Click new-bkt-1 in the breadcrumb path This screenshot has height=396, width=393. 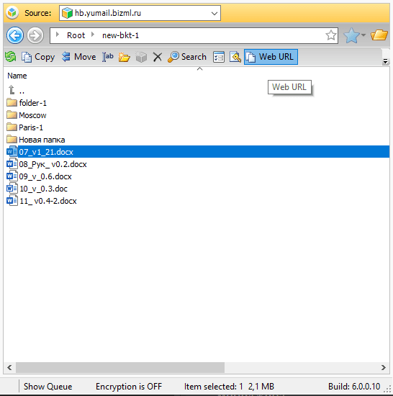pos(120,35)
